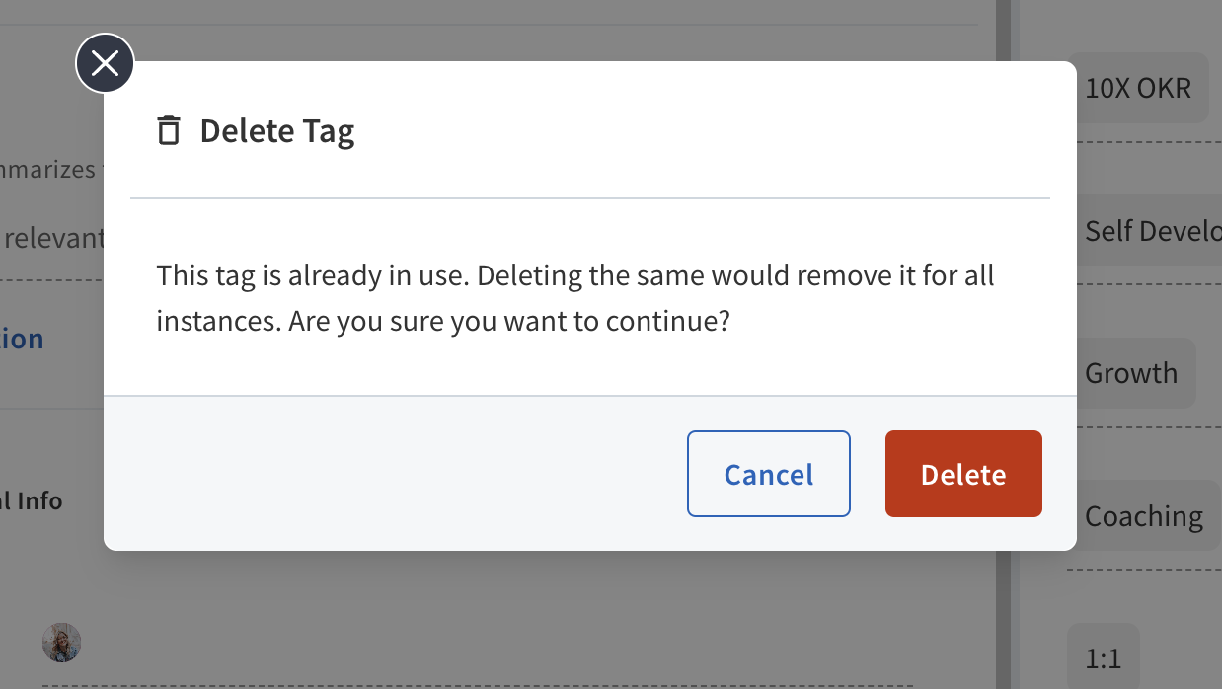Click 'Are you sure you want to continue?' text

tap(509, 322)
